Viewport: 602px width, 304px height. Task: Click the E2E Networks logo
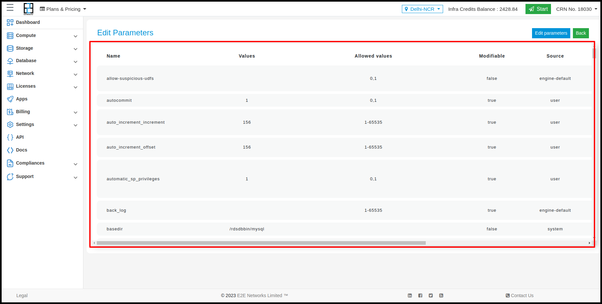click(x=28, y=9)
